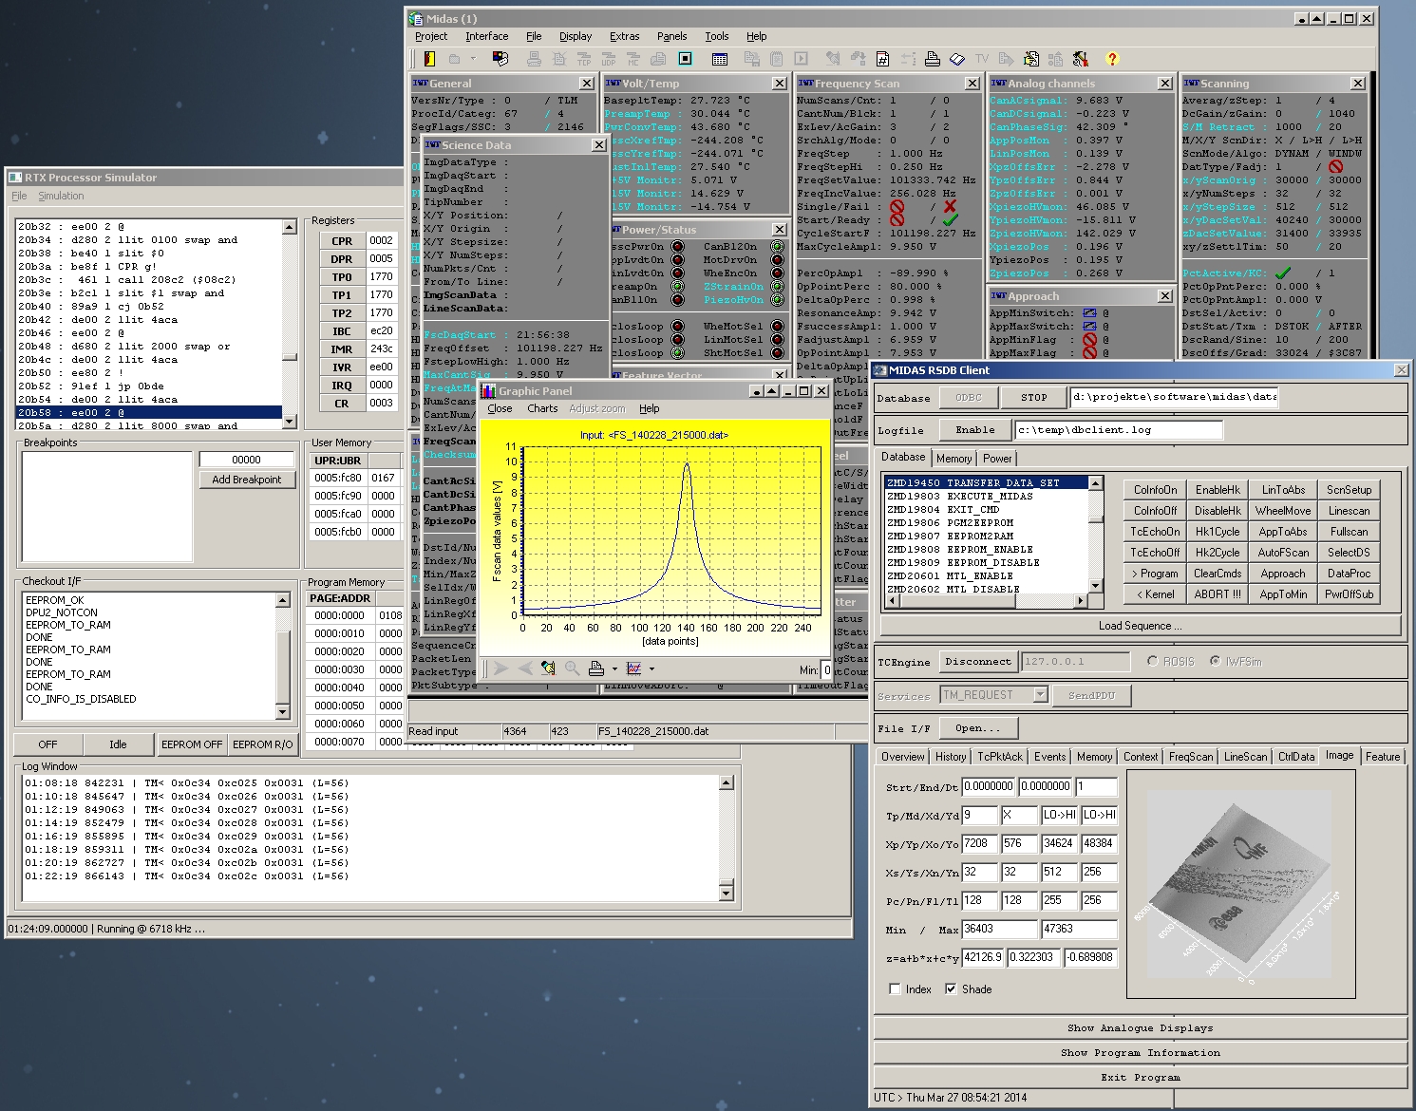Toggle the Idle state button in RTX simulator
This screenshot has height=1111, width=1416.
[x=118, y=744]
